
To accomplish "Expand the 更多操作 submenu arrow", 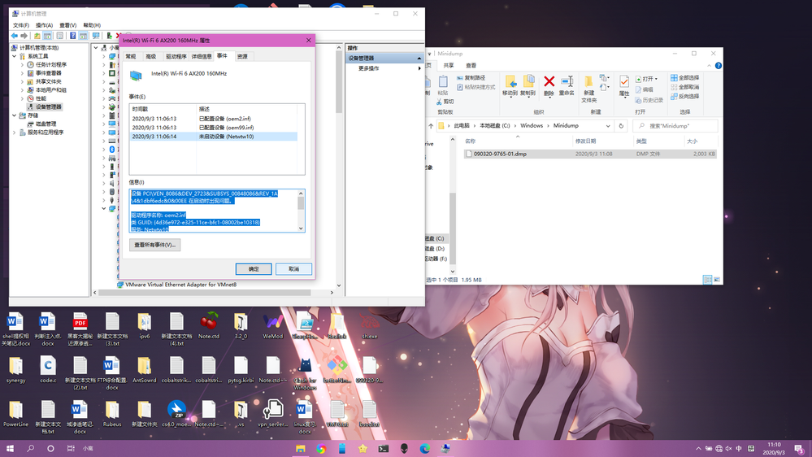I will point(419,68).
